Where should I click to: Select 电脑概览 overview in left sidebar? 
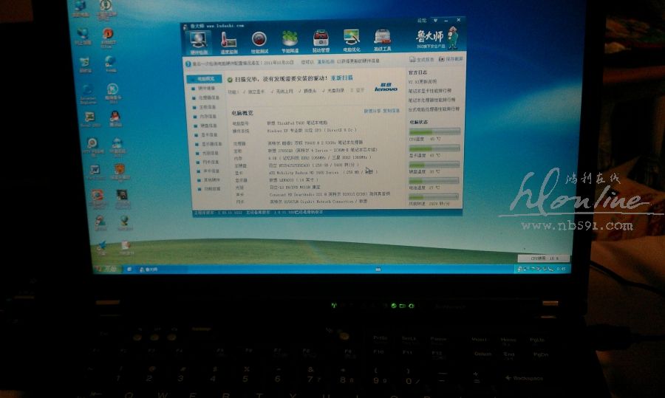[x=205, y=78]
